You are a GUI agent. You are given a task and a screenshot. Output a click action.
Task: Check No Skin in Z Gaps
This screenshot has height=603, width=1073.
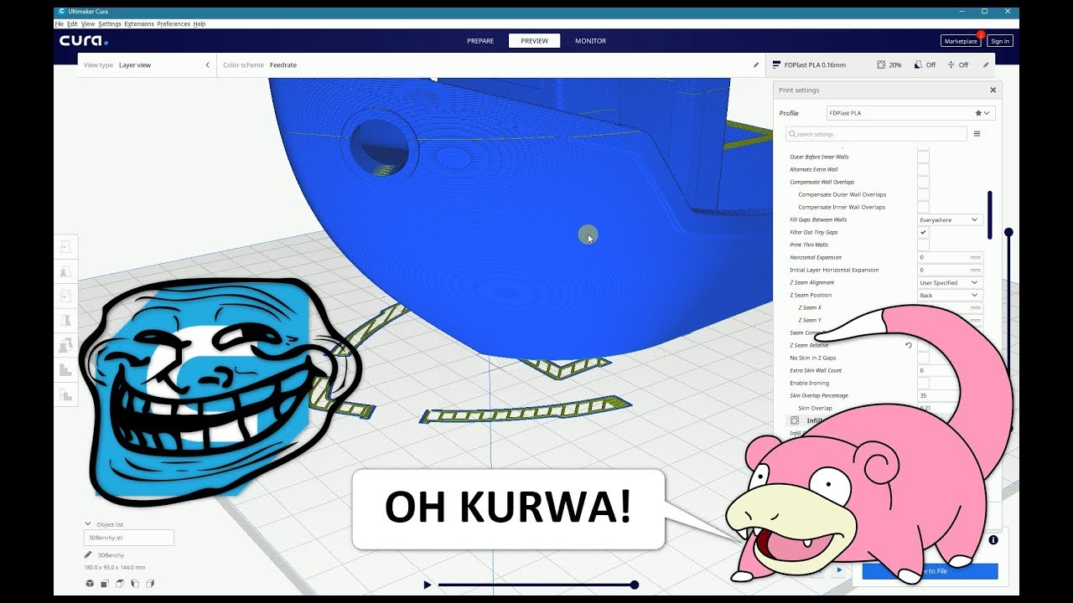click(923, 358)
